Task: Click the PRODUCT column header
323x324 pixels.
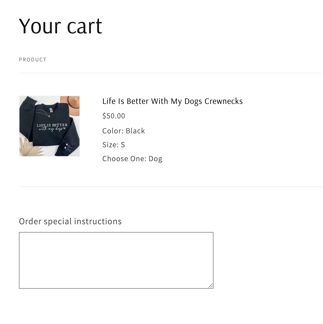Action: [x=33, y=60]
